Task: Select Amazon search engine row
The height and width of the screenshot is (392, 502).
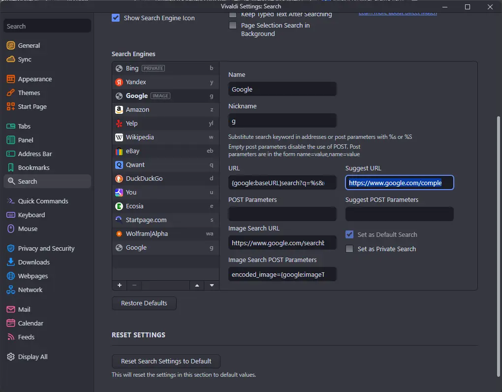Action: (x=165, y=109)
